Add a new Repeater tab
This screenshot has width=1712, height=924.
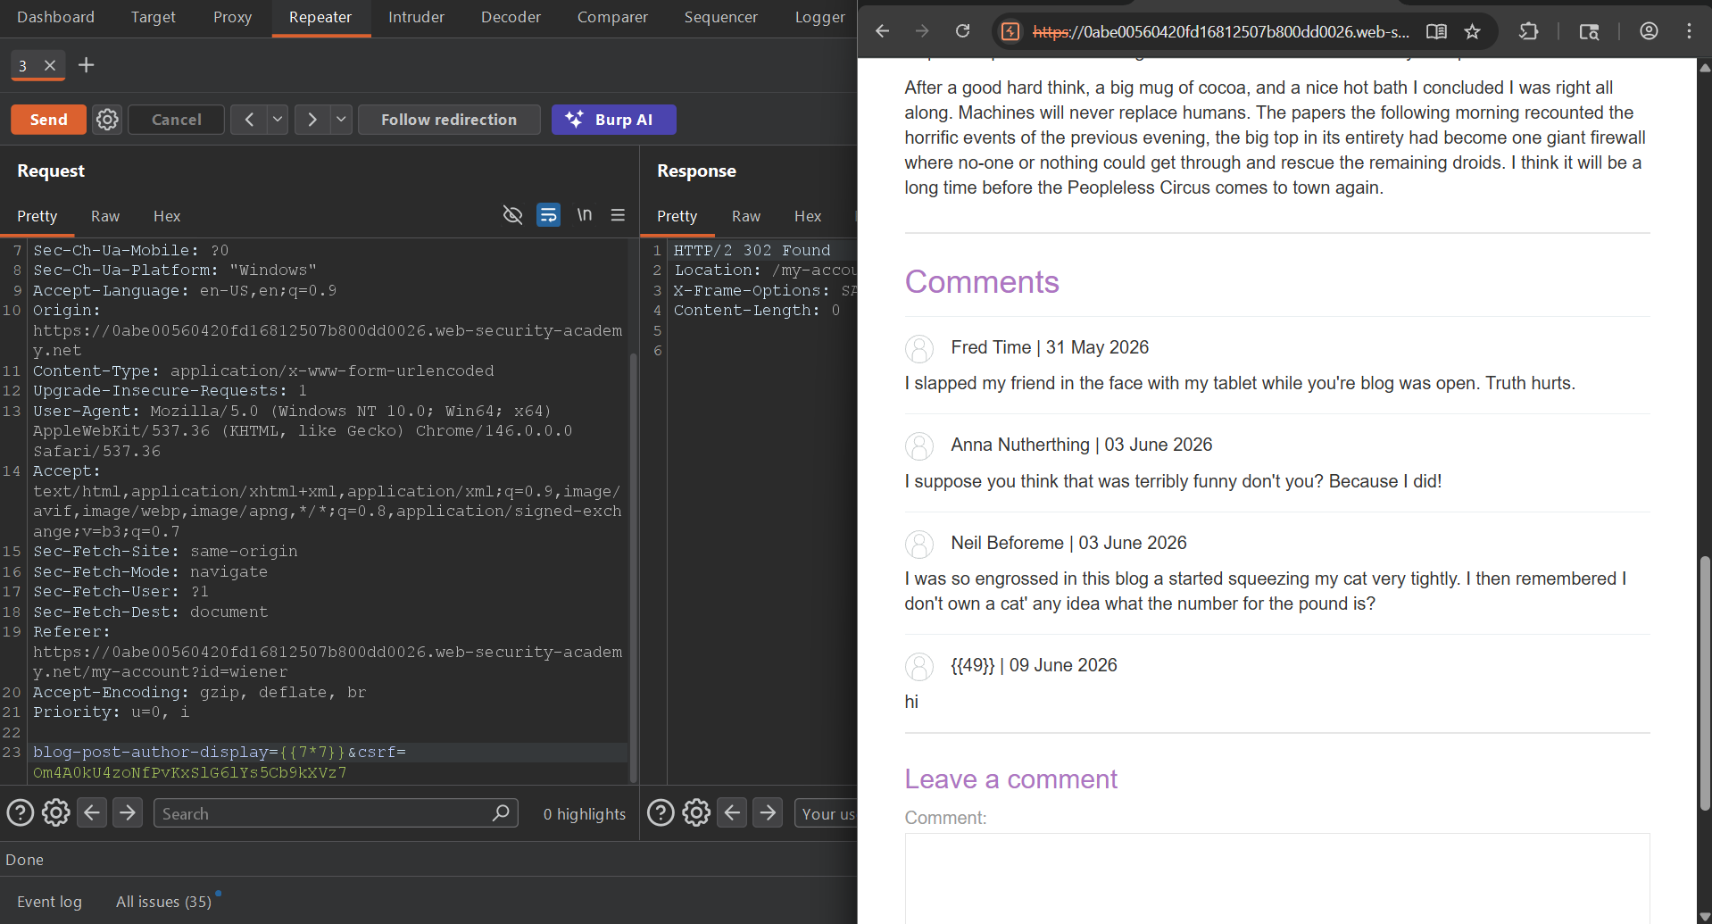tap(86, 65)
